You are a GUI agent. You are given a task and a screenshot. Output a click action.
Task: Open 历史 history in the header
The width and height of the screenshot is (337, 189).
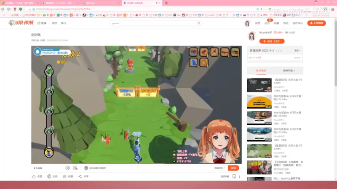pos(286,23)
